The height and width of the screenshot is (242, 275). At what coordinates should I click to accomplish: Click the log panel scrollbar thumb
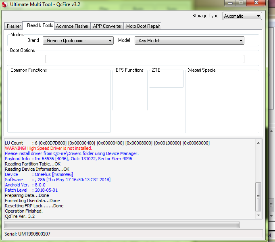coord(258,197)
